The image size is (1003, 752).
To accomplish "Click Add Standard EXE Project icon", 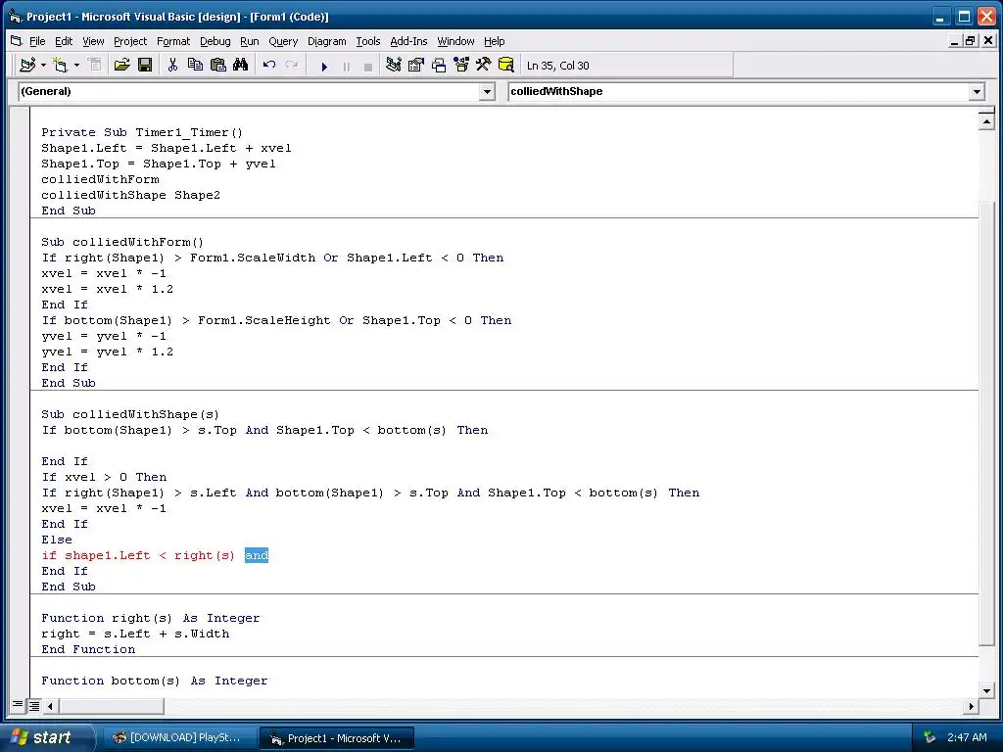I will tap(27, 65).
